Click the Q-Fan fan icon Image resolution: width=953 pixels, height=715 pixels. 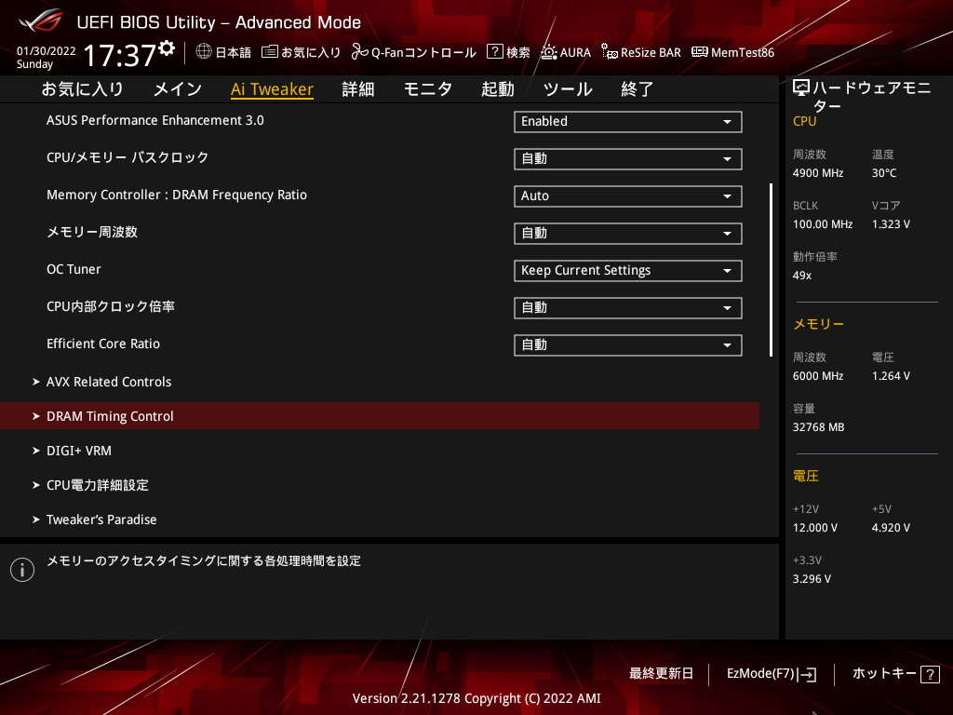coord(360,52)
